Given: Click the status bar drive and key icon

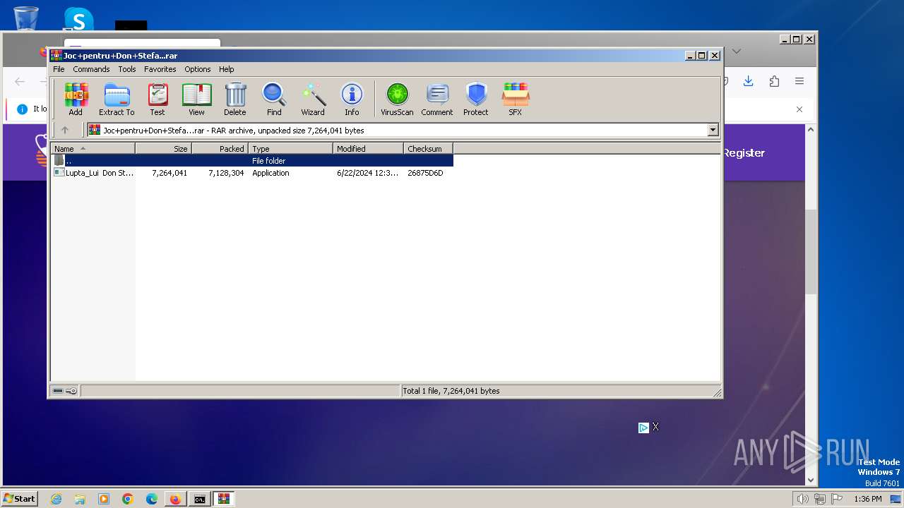Looking at the screenshot, I should tap(65, 391).
